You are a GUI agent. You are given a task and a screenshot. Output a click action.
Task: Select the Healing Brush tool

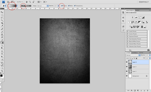2,29
